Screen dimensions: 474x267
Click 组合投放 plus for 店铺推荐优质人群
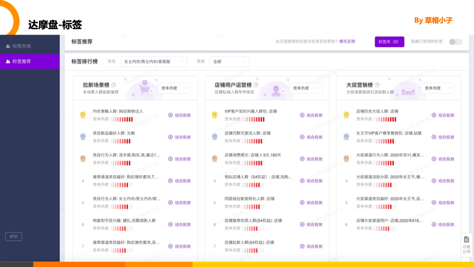click(302, 224)
